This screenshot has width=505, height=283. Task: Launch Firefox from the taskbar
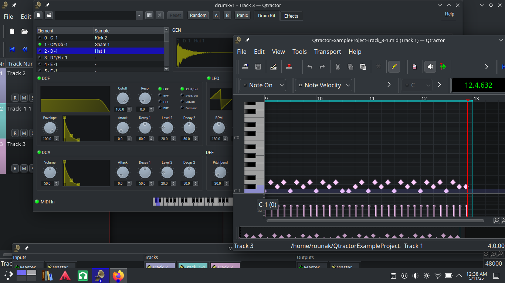click(119, 275)
